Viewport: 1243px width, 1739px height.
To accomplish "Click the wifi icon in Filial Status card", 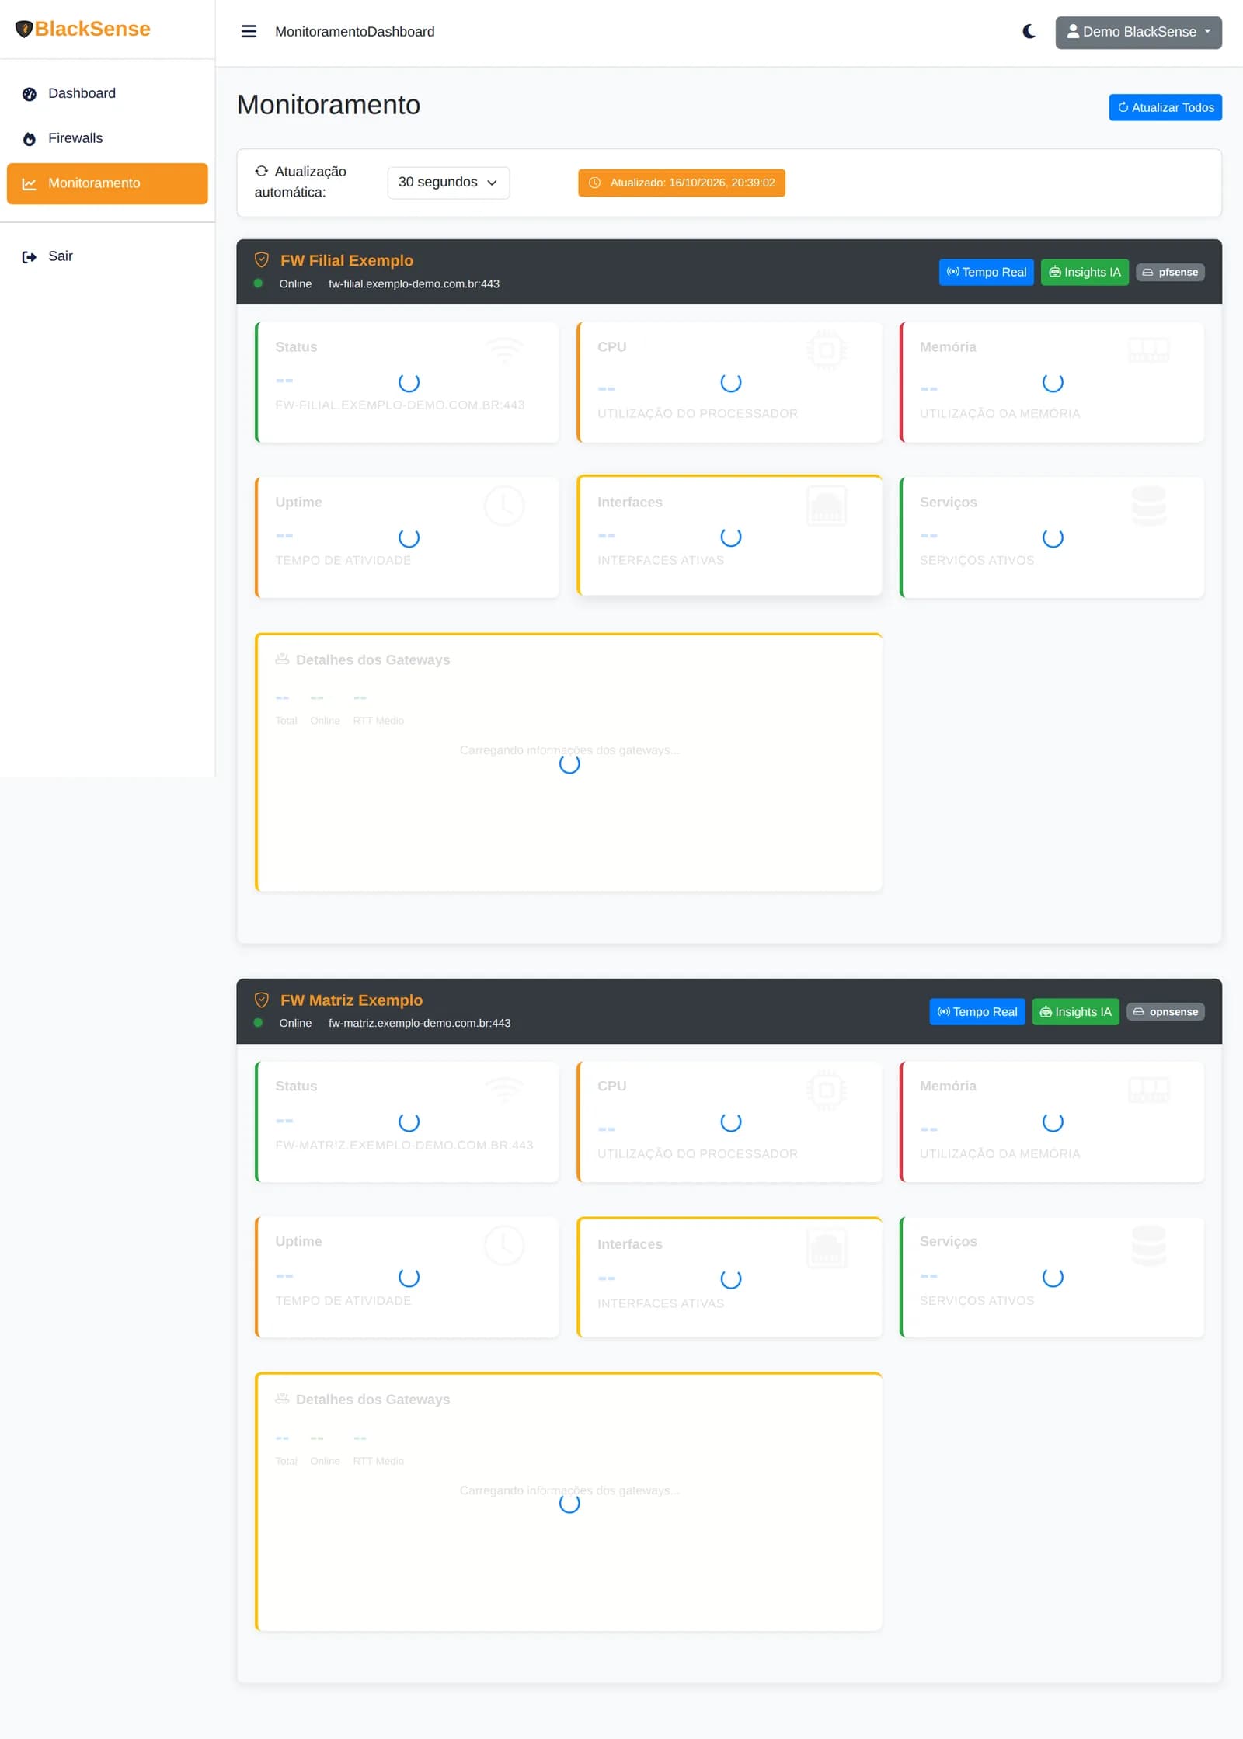I will pos(504,351).
